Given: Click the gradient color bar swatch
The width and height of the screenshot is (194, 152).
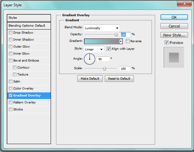Looking at the screenshot, I should 101,41.
